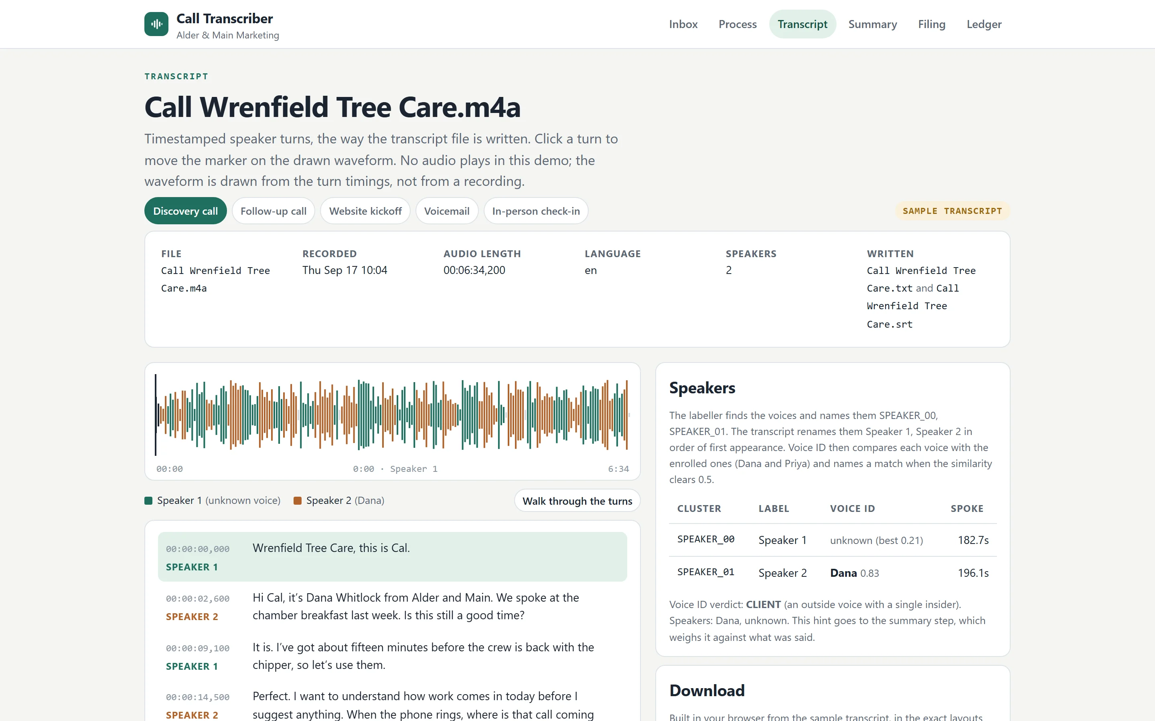Pick the Website kickoff sample
Screen dimensions: 1155x721
365,211
